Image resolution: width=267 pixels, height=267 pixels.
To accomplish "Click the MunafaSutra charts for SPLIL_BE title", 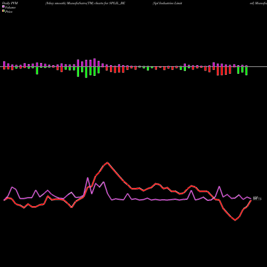I will (x=85, y=3).
